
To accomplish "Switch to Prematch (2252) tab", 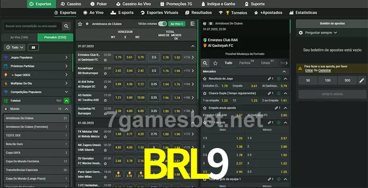I will pos(55,38).
